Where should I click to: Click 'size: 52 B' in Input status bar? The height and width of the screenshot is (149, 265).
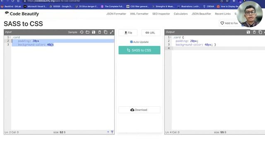click(x=59, y=132)
